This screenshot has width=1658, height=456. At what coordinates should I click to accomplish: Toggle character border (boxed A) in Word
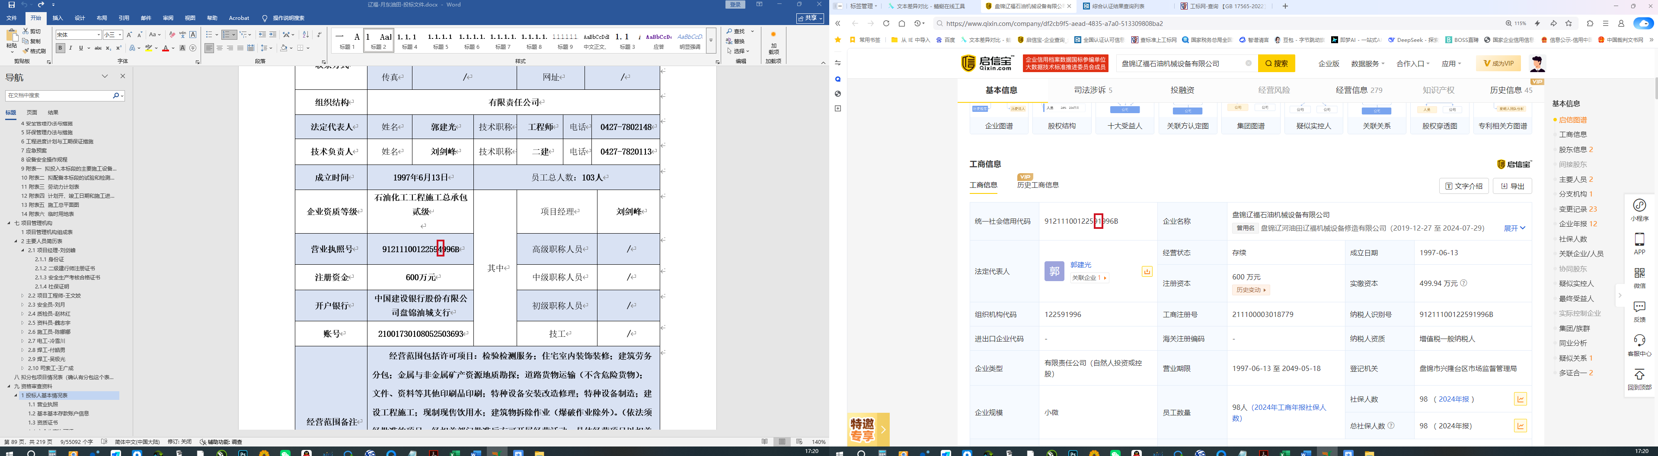point(192,35)
